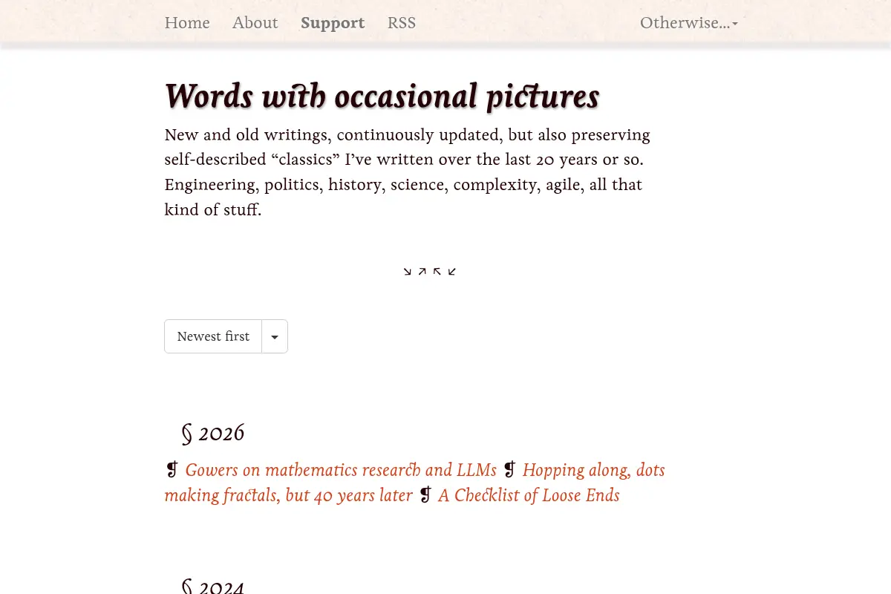The width and height of the screenshot is (891, 594).
Task: Open Hopping along, dots making fractals article
Action: [x=414, y=483]
